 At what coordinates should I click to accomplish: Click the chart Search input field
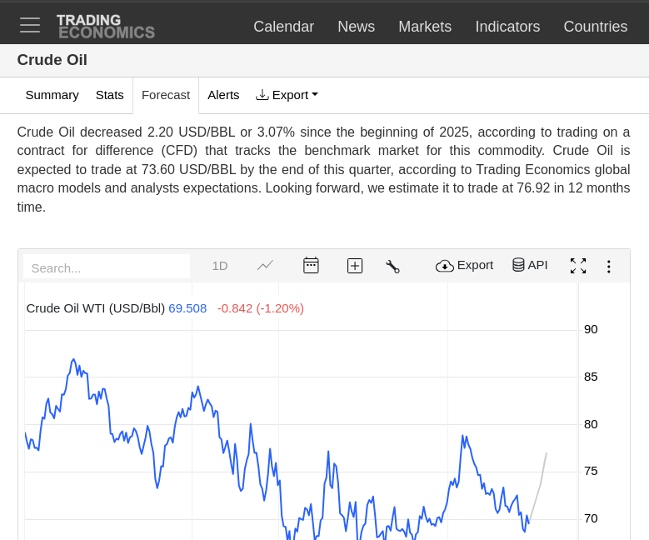click(107, 267)
